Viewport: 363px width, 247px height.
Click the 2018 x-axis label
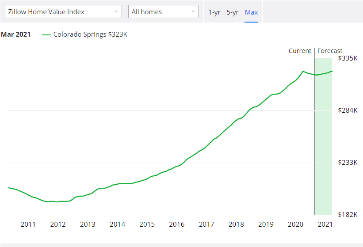(x=236, y=224)
